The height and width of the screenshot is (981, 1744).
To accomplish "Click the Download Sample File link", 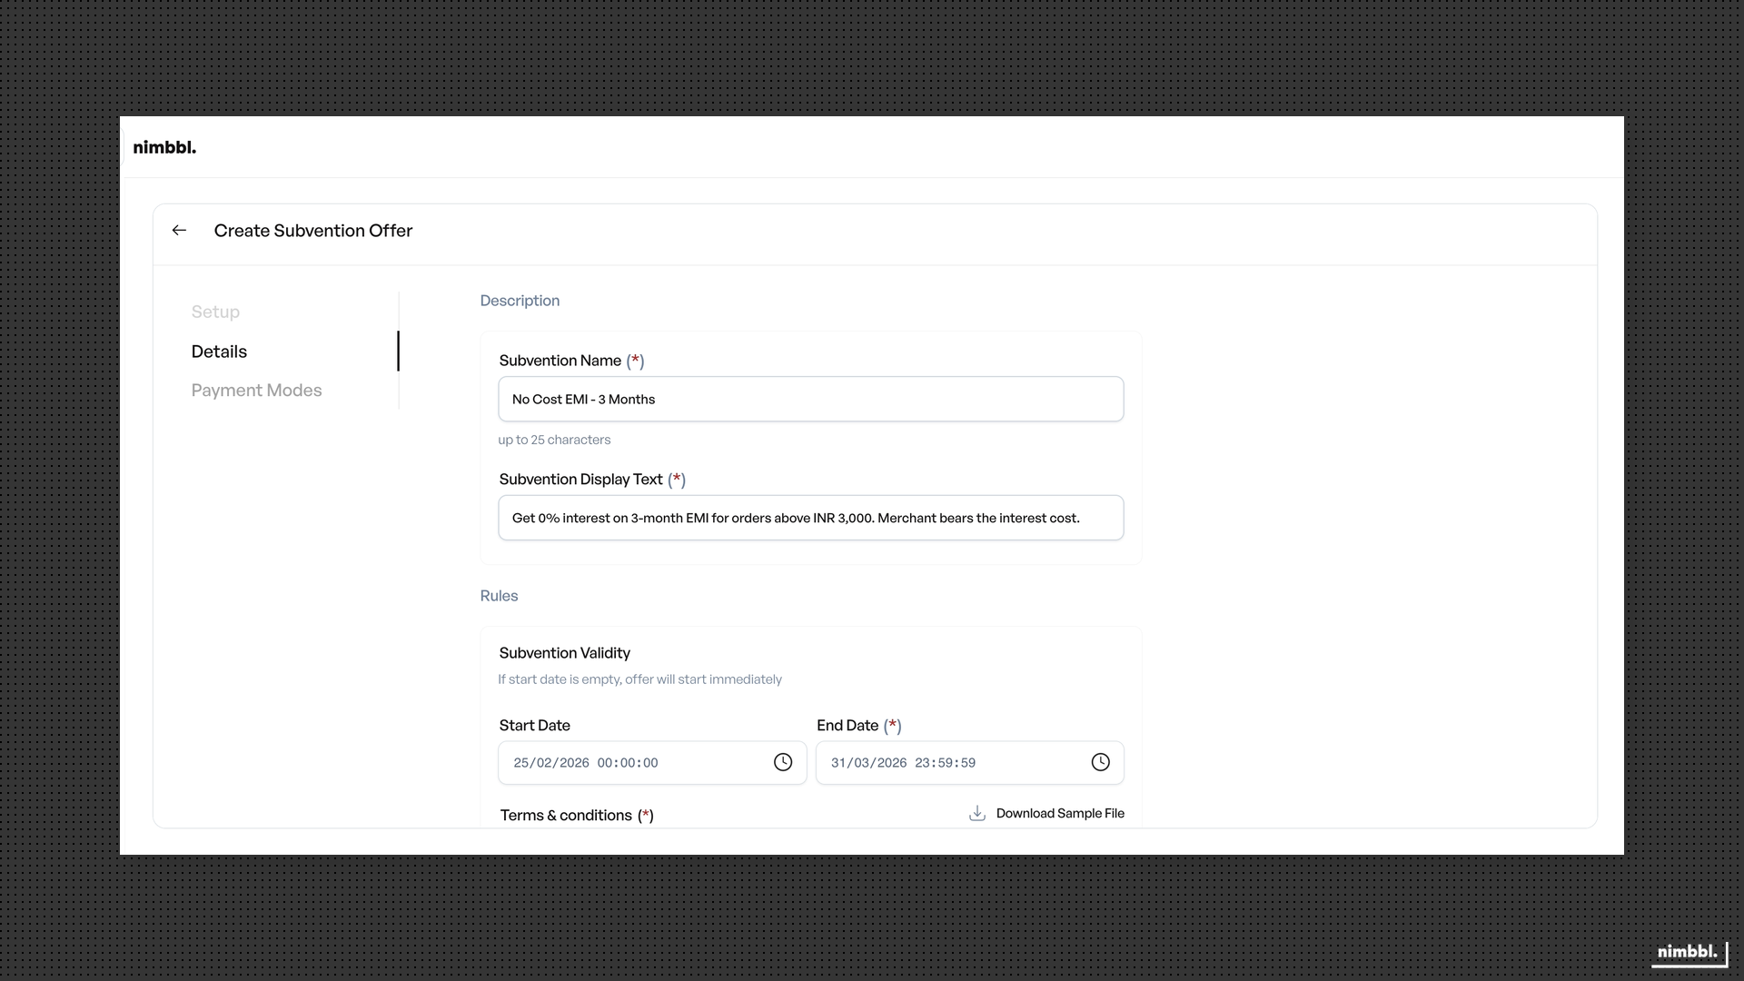I will click(1060, 813).
